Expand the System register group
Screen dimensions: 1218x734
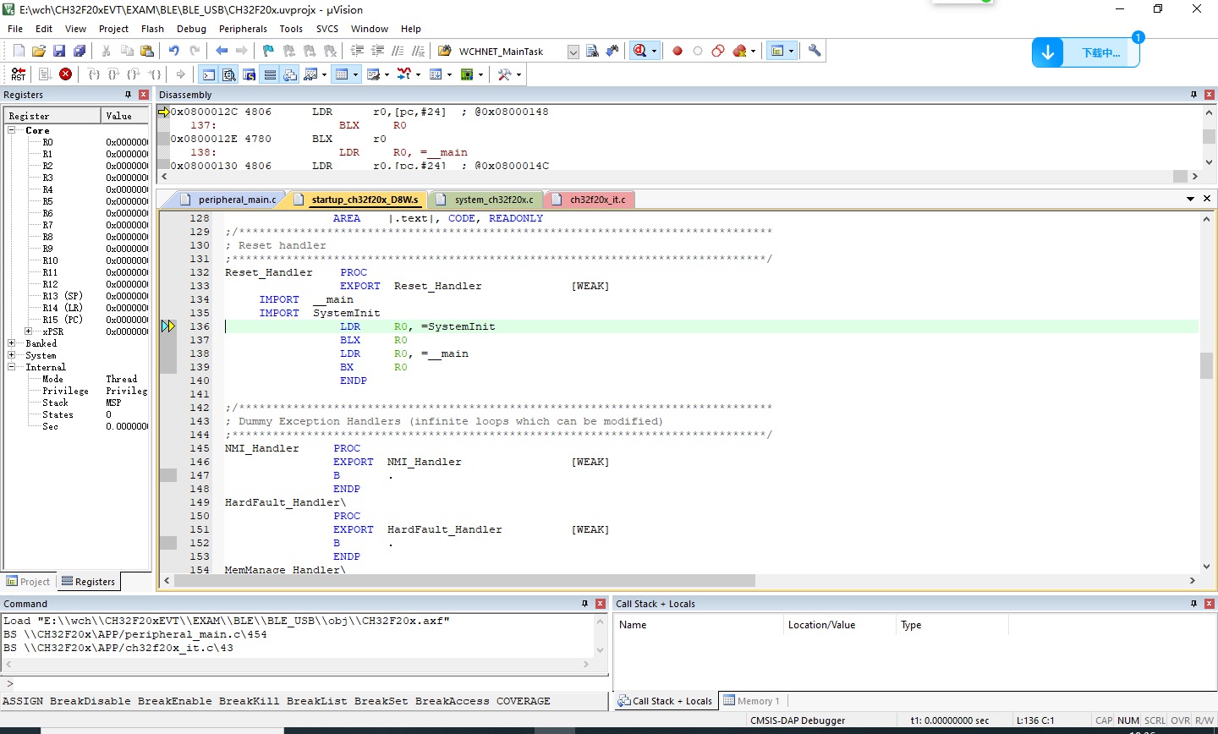(12, 355)
